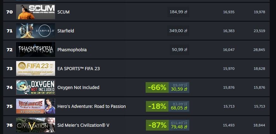The height and width of the screenshot is (134, 276).
Task: Click the 184,99 zł SCUM price
Action: coord(178,12)
